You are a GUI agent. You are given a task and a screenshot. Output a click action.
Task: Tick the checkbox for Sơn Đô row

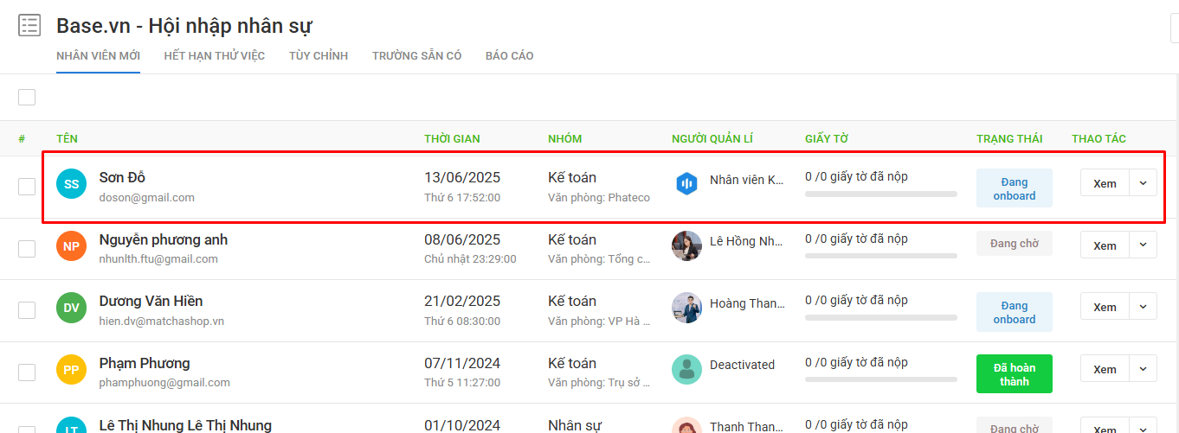pos(27,187)
